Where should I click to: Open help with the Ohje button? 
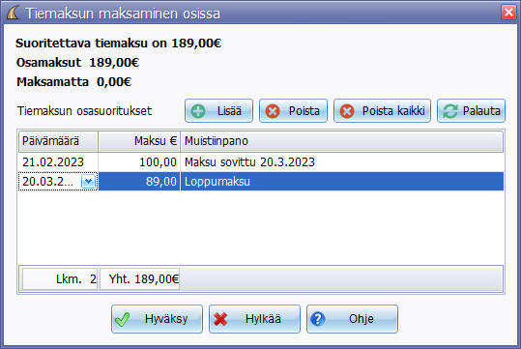(352, 319)
